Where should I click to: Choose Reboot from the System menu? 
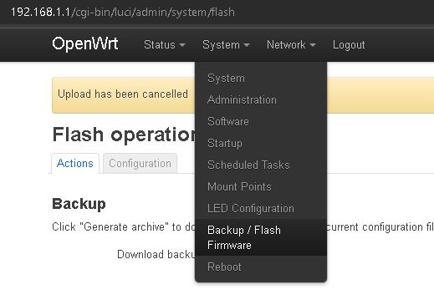tap(261, 267)
